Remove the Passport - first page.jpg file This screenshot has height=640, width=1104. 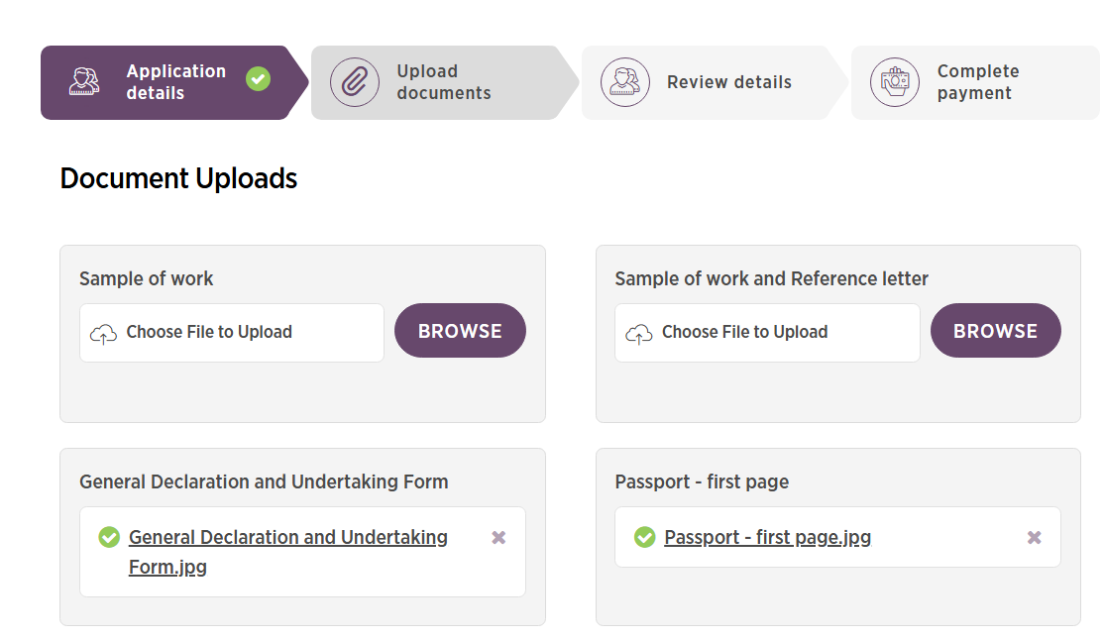[x=1034, y=537]
